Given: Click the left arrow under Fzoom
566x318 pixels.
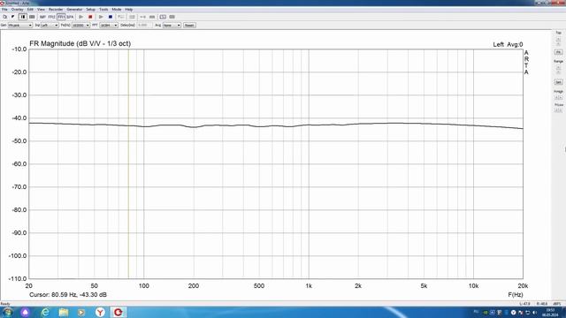Looking at the screenshot, I should pyautogui.click(x=556, y=98).
